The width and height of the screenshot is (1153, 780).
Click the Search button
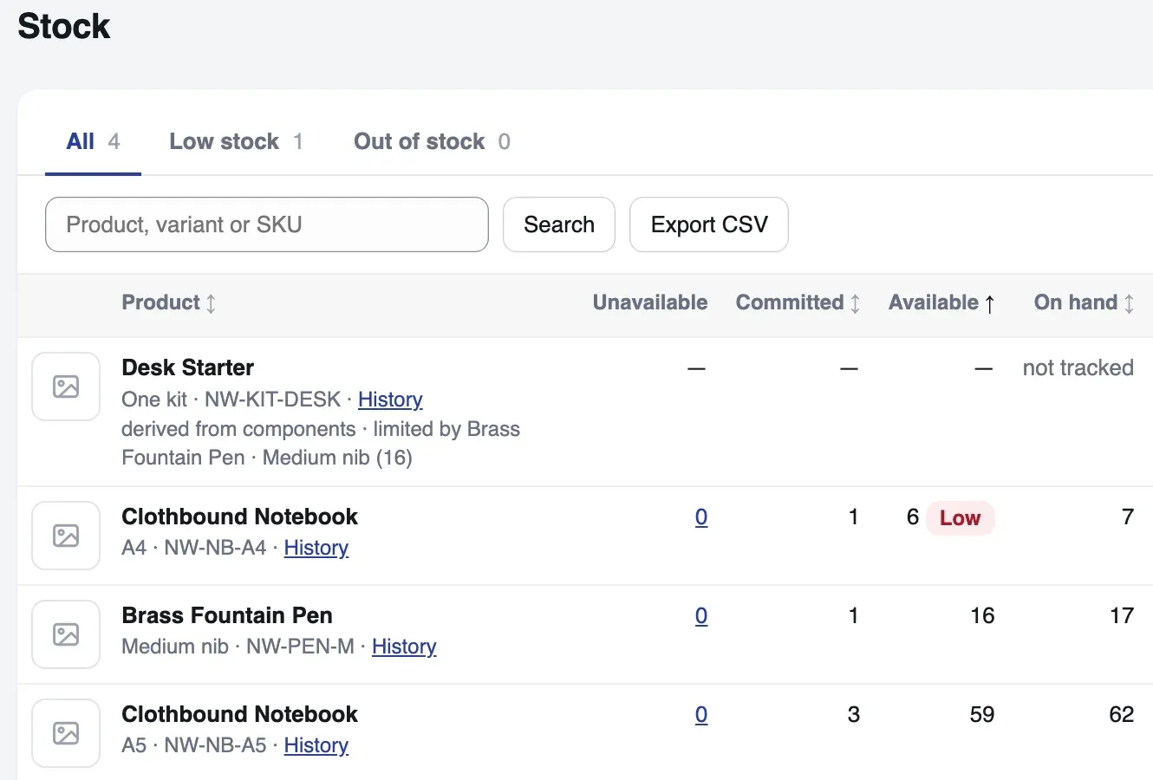pyautogui.click(x=559, y=224)
